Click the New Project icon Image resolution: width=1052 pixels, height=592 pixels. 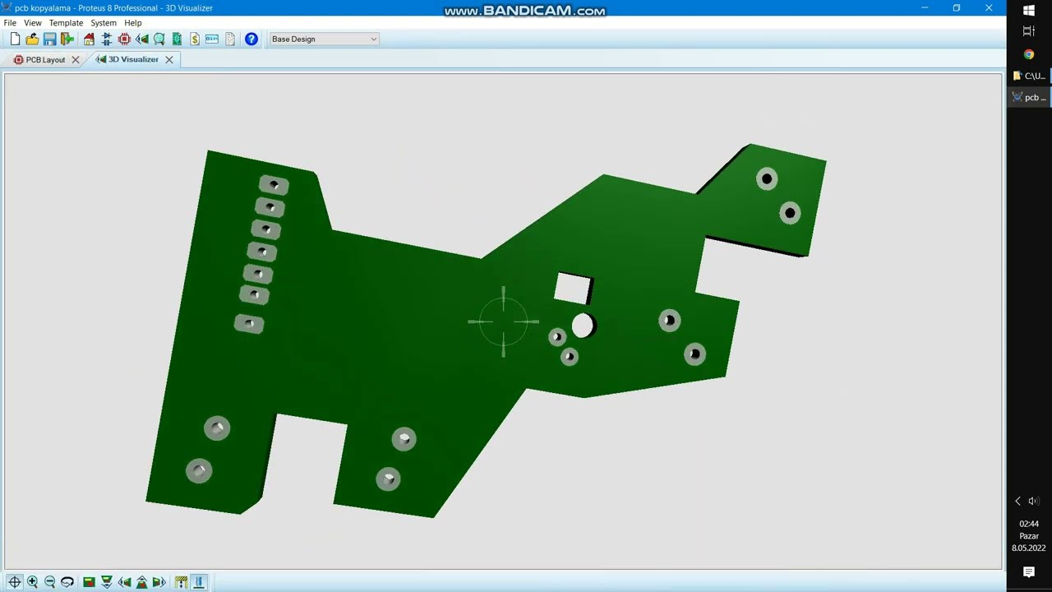tap(15, 39)
